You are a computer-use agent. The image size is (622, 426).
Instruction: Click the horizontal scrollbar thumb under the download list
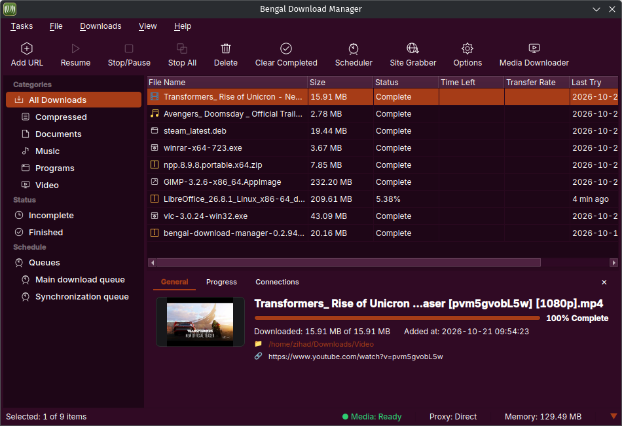[349, 262]
